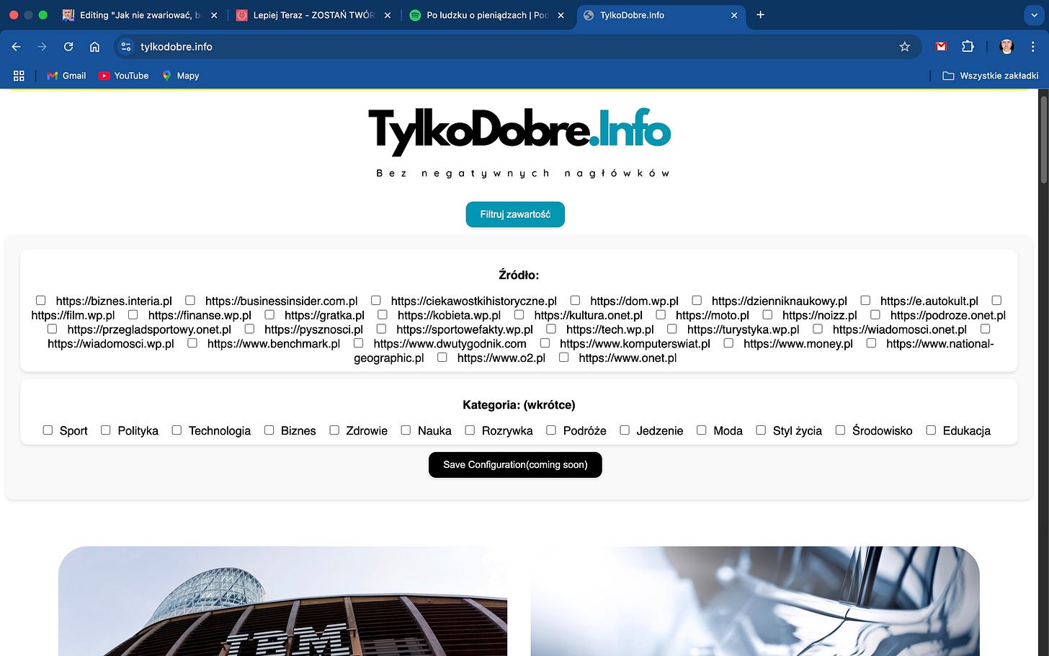Close the Editing "Jak nie zwariować" tab
Screen dimensions: 1049x656
click(x=214, y=15)
